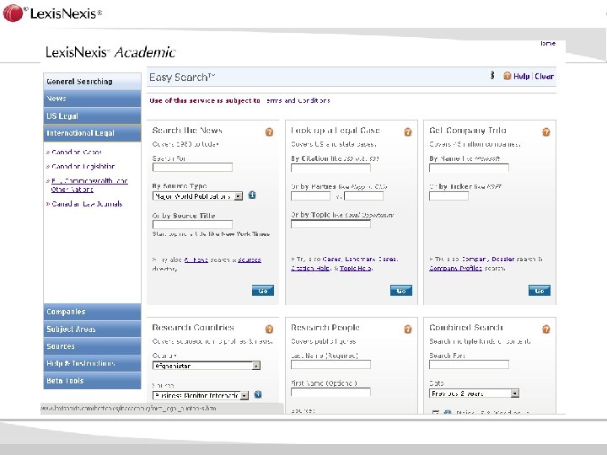The image size is (607, 455).
Task: Click the Help link in header
Action: point(521,76)
